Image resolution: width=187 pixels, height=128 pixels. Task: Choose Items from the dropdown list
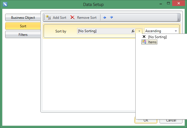(149, 42)
